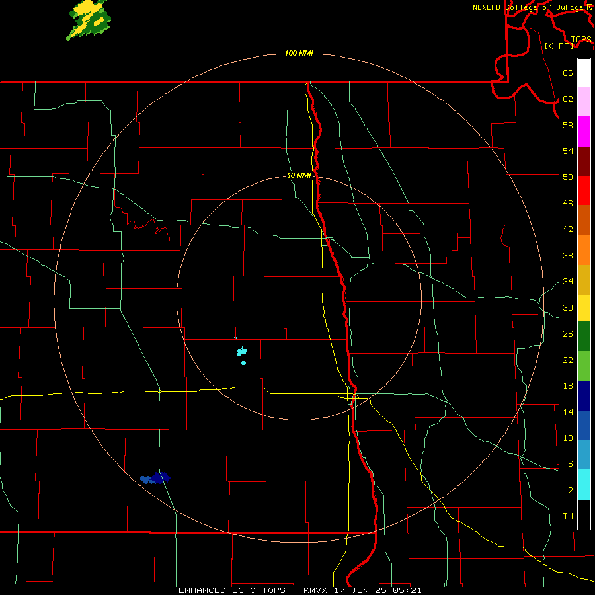Click the medium blue legend swatch near 10
This screenshot has width=595, height=595.
pyautogui.click(x=584, y=425)
